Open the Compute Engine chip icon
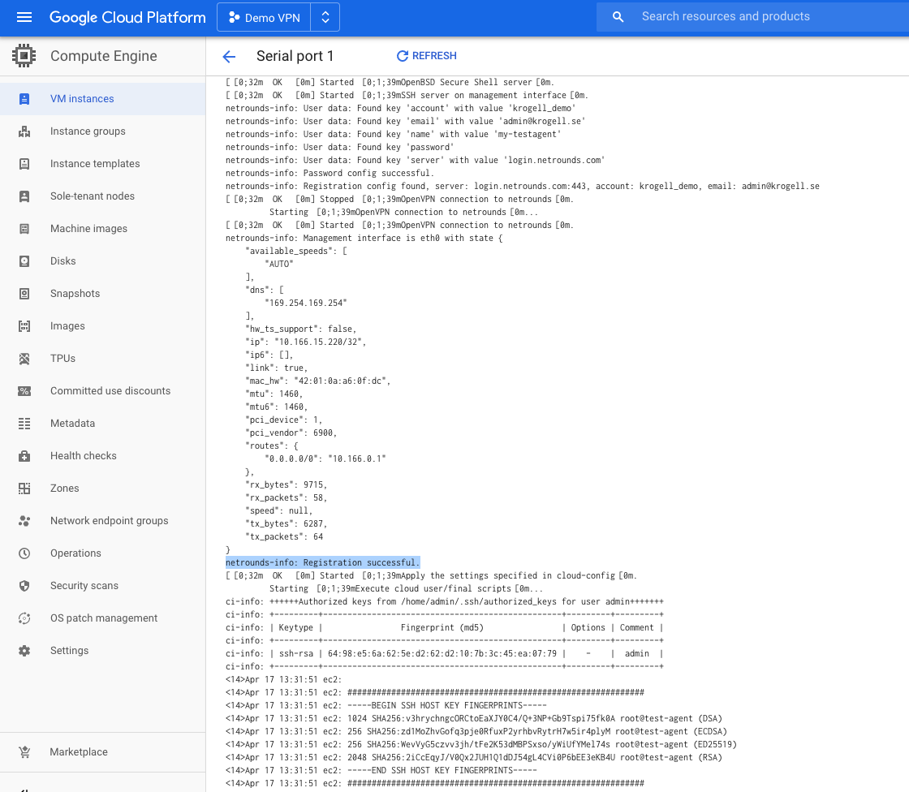This screenshot has height=792, width=909. point(24,55)
